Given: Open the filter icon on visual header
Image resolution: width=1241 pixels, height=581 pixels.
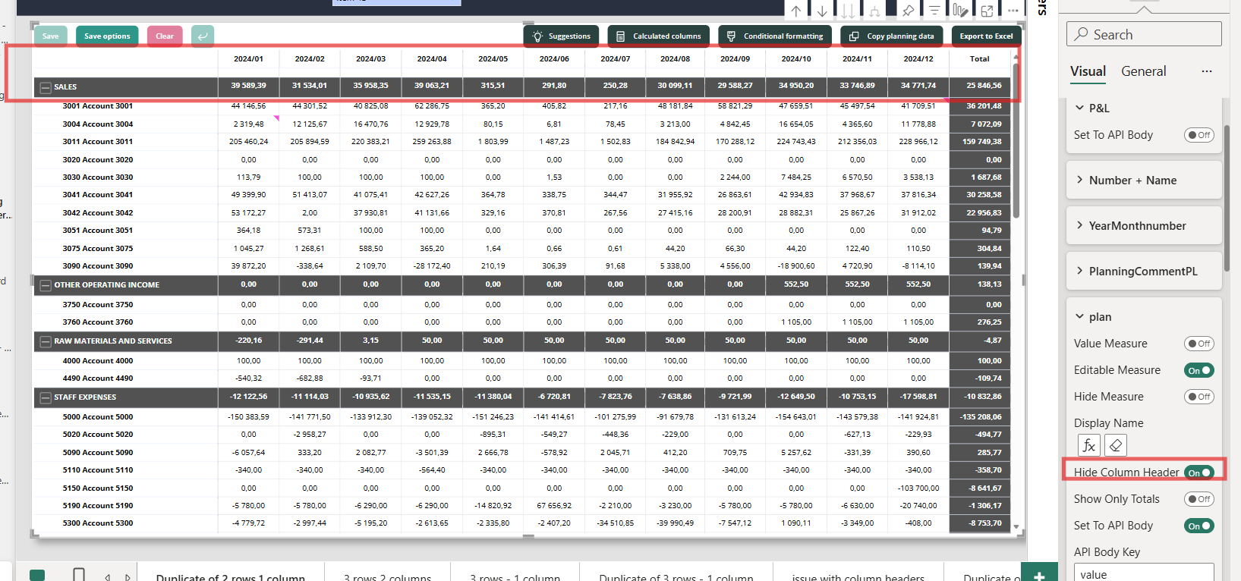Looking at the screenshot, I should [934, 11].
